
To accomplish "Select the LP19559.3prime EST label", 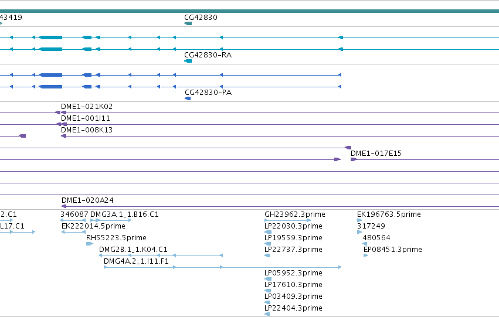I will pyautogui.click(x=293, y=238).
